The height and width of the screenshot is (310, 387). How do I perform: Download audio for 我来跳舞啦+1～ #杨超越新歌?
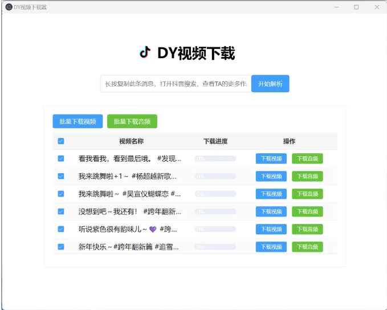pyautogui.click(x=307, y=176)
